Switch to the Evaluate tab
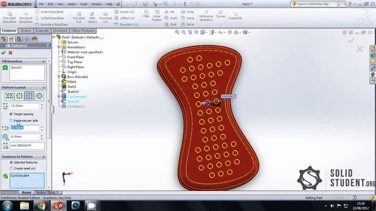Image resolution: width=376 pixels, height=211 pixels. pos(42,30)
